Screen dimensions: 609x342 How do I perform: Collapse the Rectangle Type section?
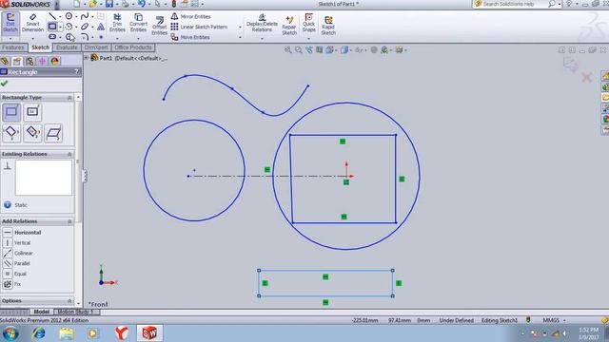click(69, 97)
